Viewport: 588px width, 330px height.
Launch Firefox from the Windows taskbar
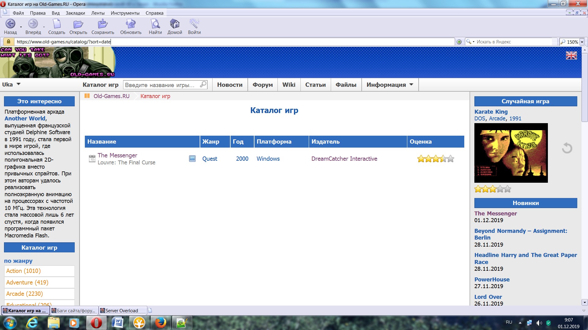click(x=160, y=323)
